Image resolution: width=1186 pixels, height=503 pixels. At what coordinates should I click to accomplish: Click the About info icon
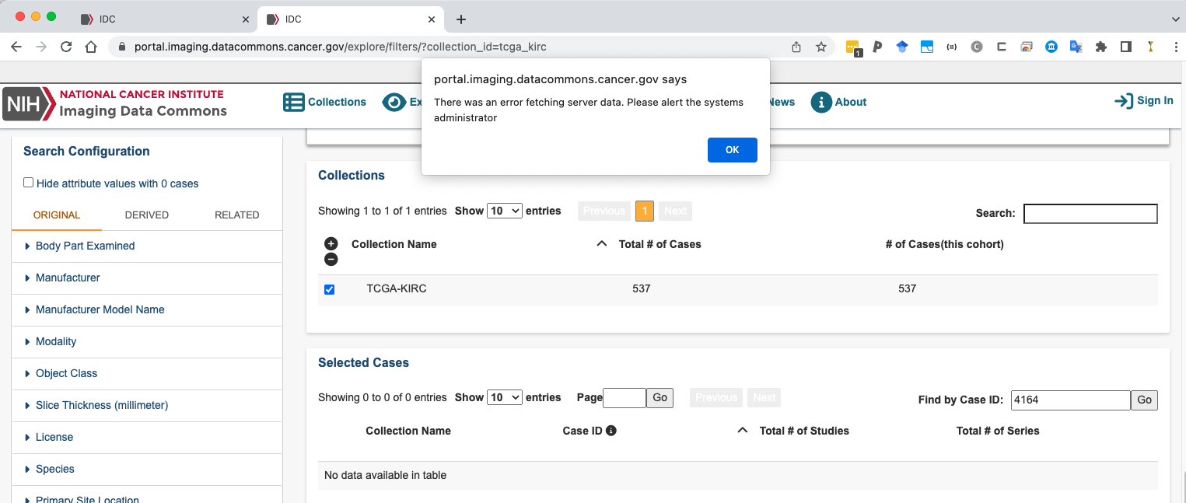pyautogui.click(x=820, y=102)
